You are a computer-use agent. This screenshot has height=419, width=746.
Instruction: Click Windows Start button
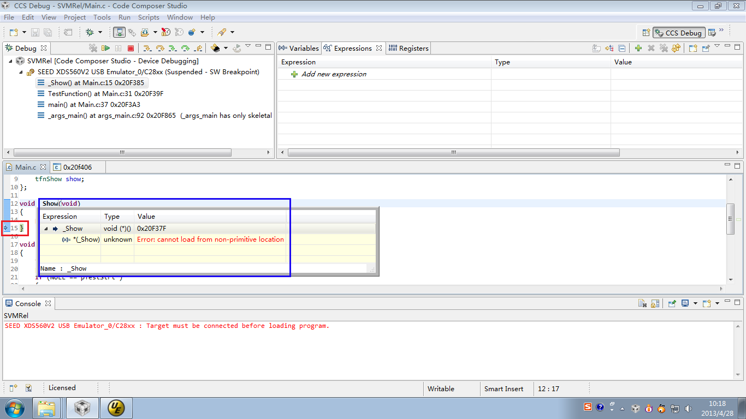14,408
